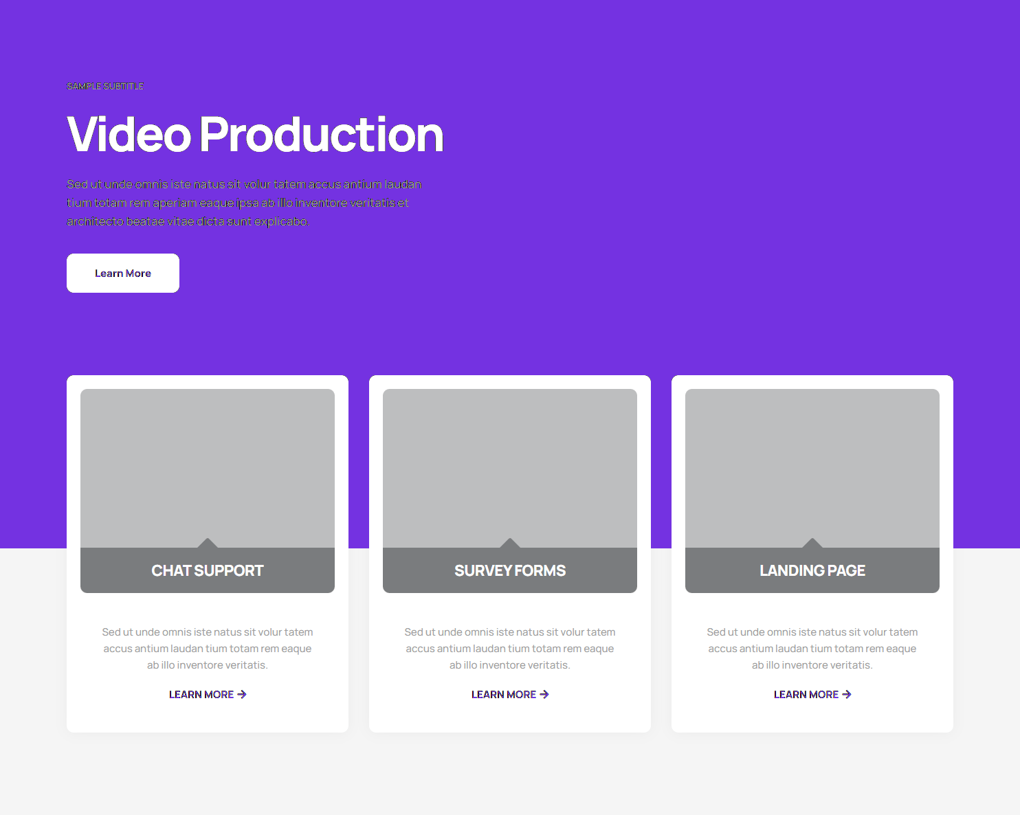The height and width of the screenshot is (815, 1020).
Task: Click the hero paragraph below Video Production
Action: [x=244, y=203]
